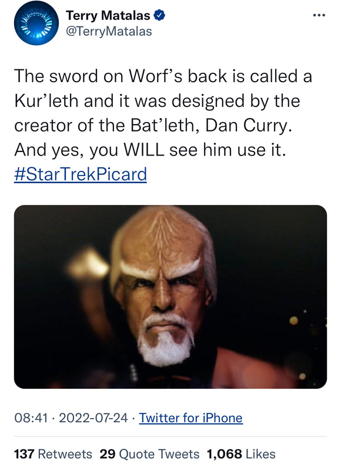Click the word Kur'leth in the tweet
The width and height of the screenshot is (341, 468).
click(46, 100)
